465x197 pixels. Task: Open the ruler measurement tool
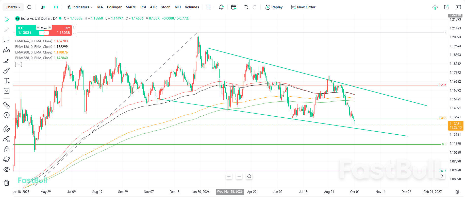point(7,105)
